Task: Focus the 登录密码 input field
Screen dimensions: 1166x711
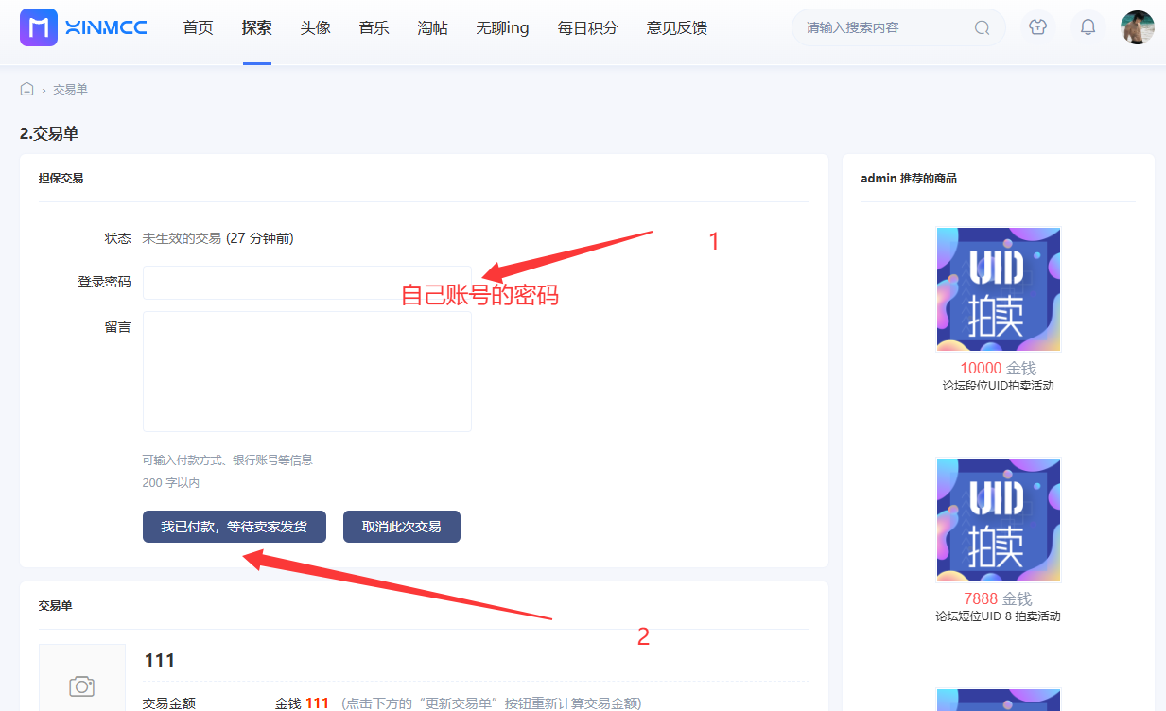Action: pyautogui.click(x=306, y=283)
